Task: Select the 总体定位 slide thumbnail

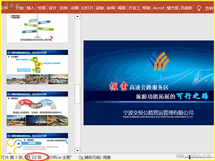Action: pos(37,109)
